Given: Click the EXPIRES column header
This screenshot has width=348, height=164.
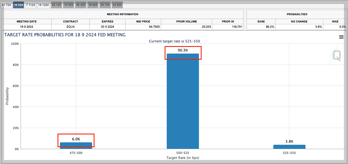Looking at the screenshot, I should point(107,21).
